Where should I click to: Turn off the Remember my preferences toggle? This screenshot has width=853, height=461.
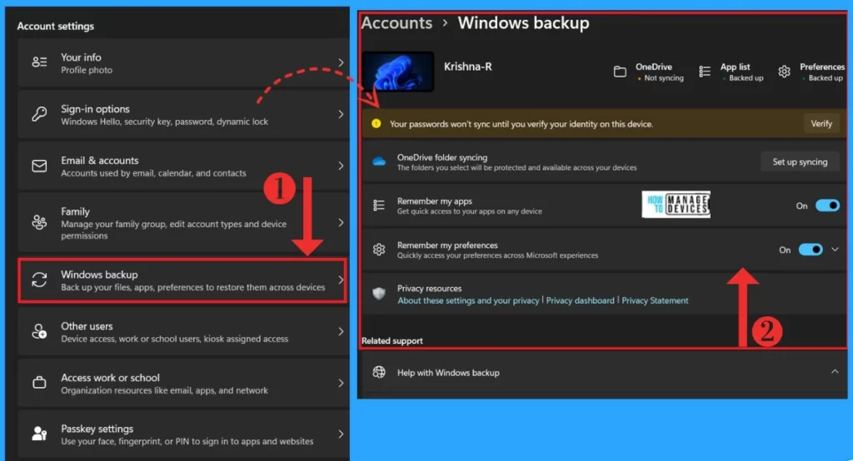tap(811, 250)
